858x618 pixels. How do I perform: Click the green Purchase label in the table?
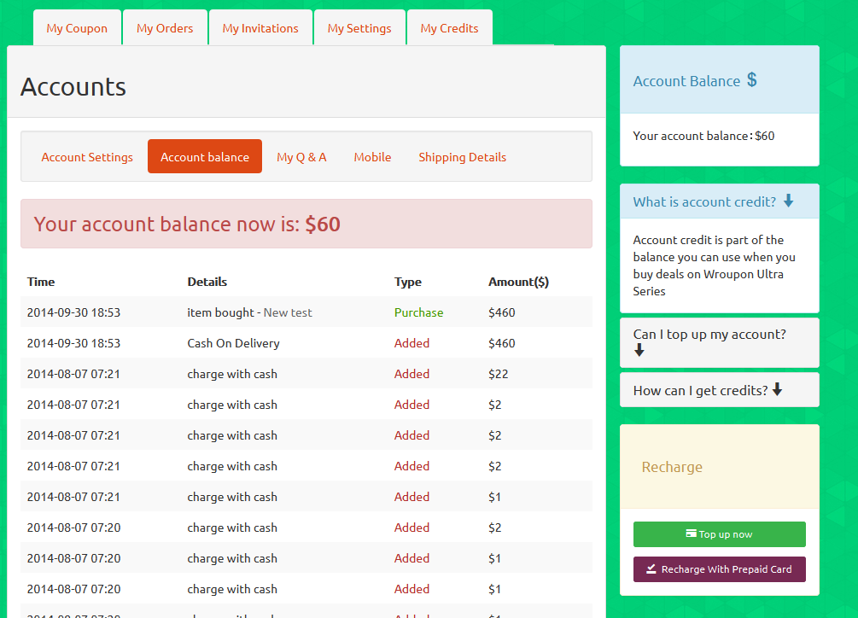coord(418,312)
